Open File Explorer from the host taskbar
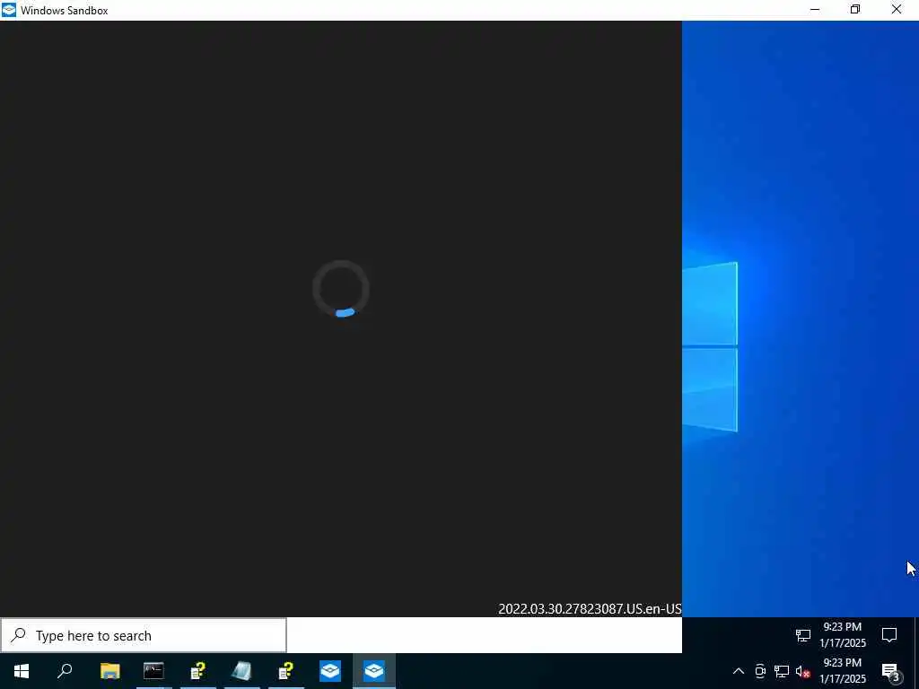Image resolution: width=919 pixels, height=689 pixels. click(x=109, y=671)
